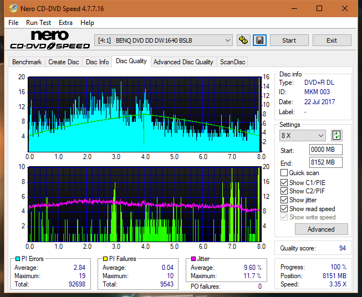
Task: Click the magenta Jitter legend swatch
Action: (193, 259)
